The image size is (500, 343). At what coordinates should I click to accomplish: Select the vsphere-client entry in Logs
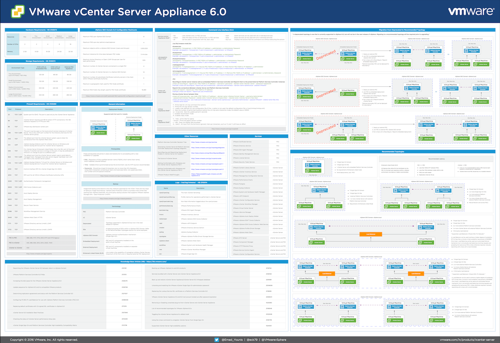[191, 241]
